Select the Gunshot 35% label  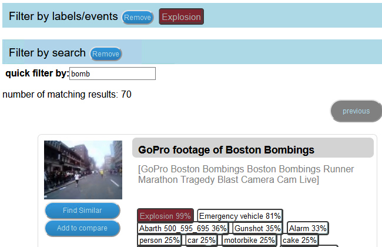point(257,228)
